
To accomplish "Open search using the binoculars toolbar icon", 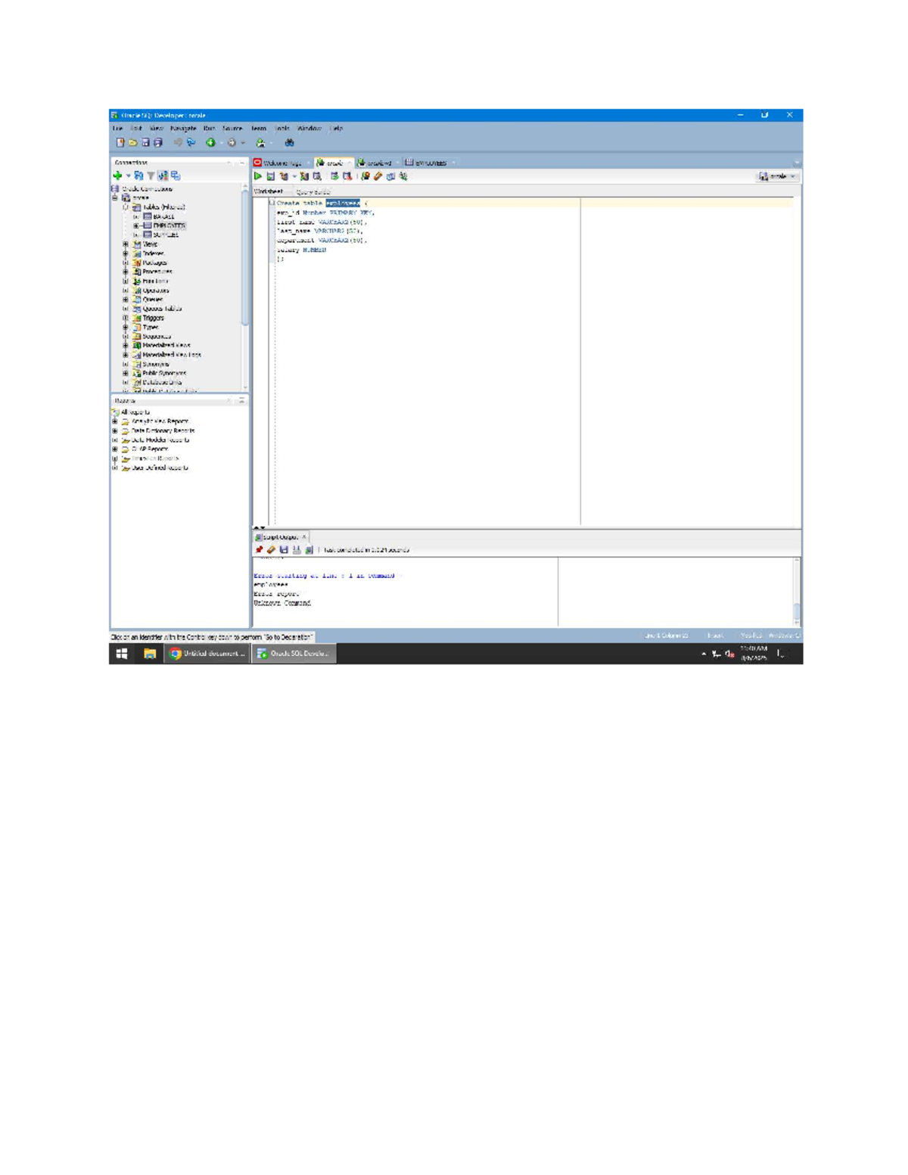I will (291, 142).
